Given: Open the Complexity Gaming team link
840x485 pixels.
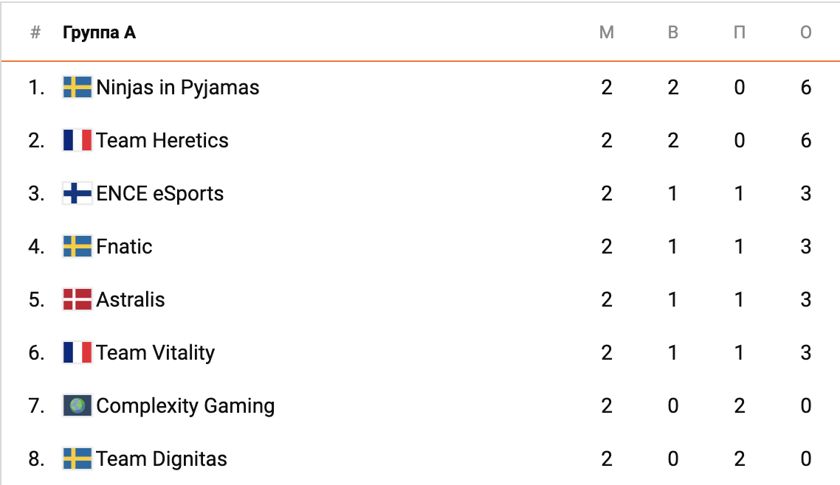Looking at the screenshot, I should click(x=185, y=406).
